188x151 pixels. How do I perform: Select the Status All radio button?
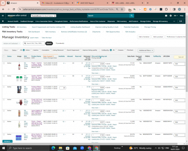pyautogui.click(x=18, y=50)
